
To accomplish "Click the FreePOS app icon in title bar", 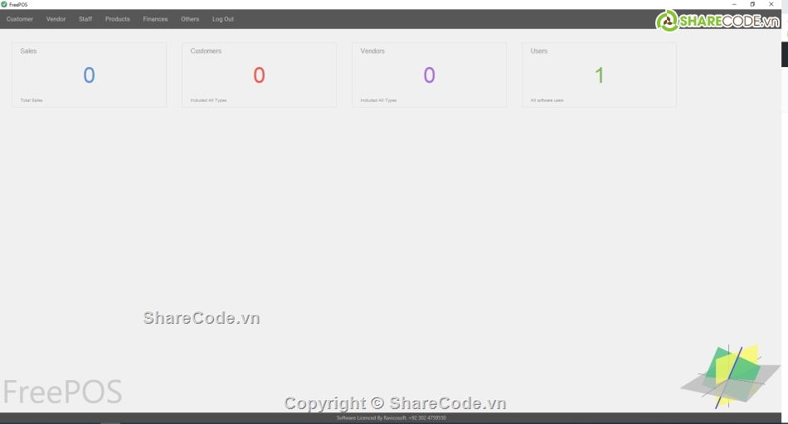I will click(4, 4).
